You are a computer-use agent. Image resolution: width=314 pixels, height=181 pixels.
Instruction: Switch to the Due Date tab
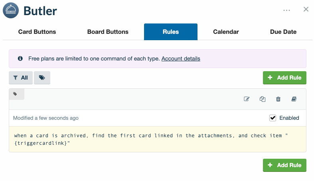click(283, 32)
